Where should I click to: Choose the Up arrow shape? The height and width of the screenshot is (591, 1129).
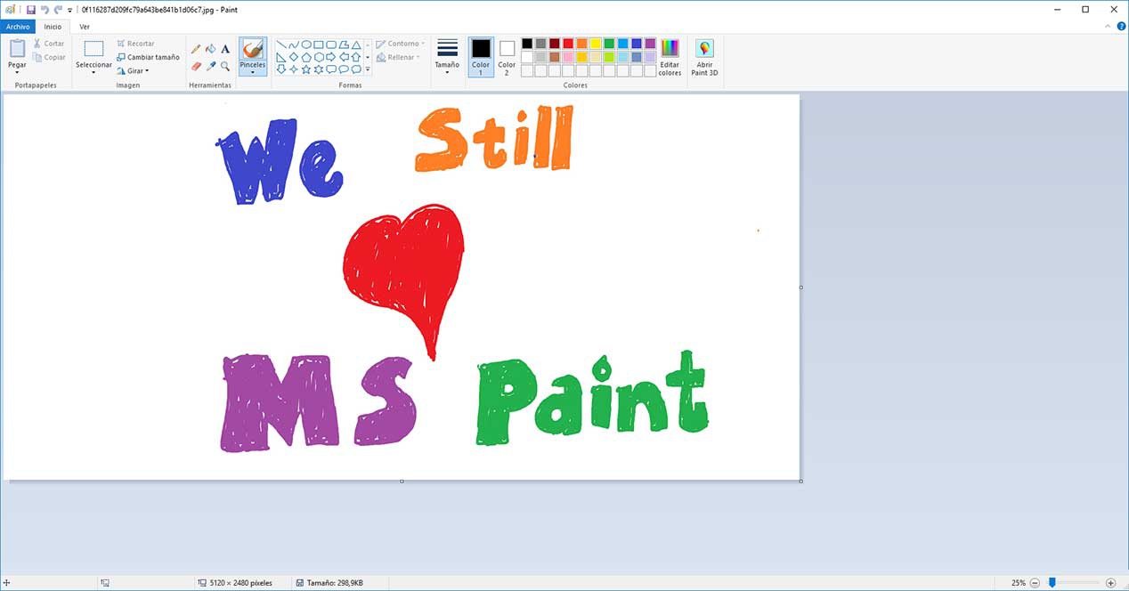[x=356, y=57]
